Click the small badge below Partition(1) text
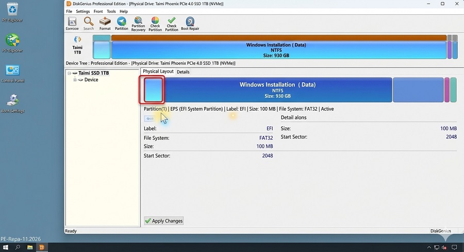464x252 pixels. pyautogui.click(x=150, y=119)
